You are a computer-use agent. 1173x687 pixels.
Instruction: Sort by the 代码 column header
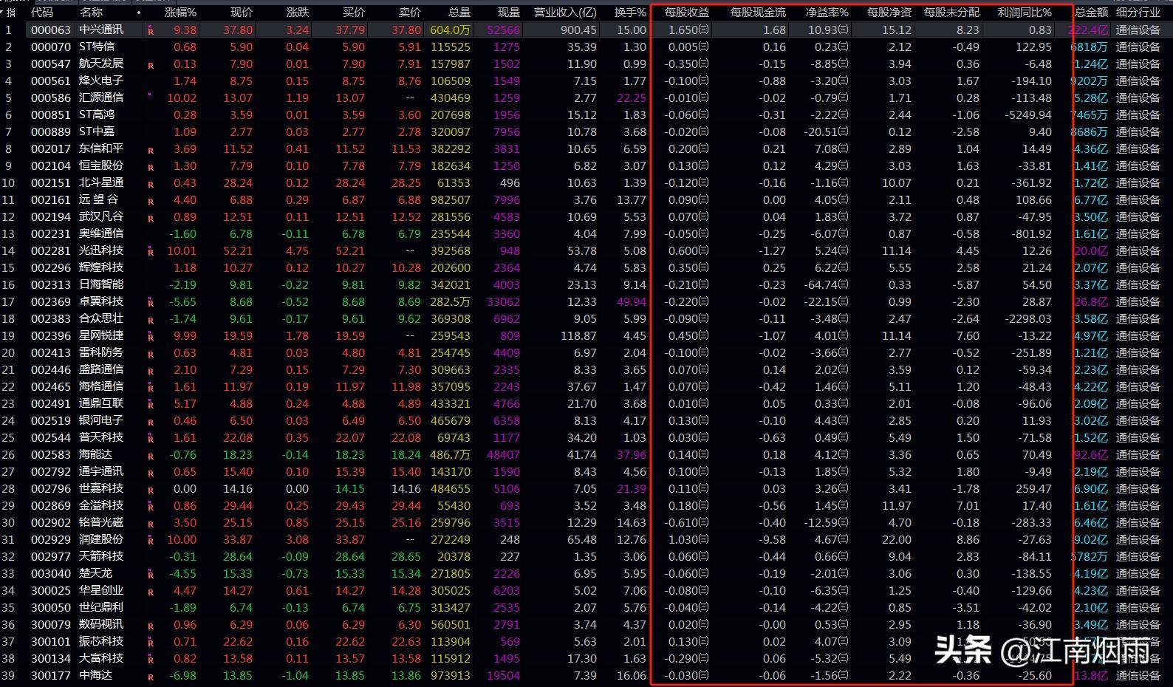tap(41, 13)
